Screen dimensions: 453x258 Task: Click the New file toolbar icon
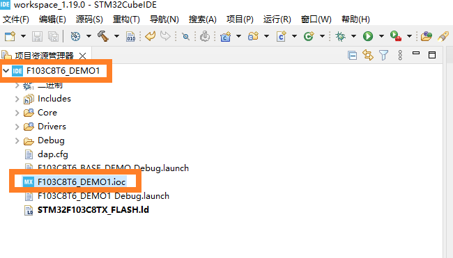(x=10, y=36)
